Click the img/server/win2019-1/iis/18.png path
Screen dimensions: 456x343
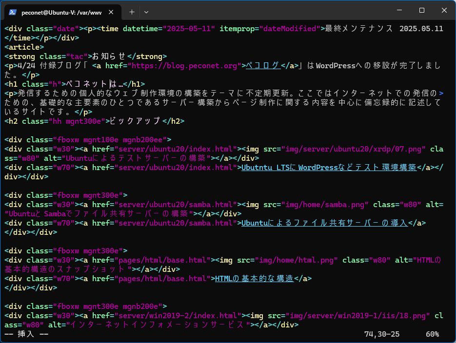coord(357,315)
